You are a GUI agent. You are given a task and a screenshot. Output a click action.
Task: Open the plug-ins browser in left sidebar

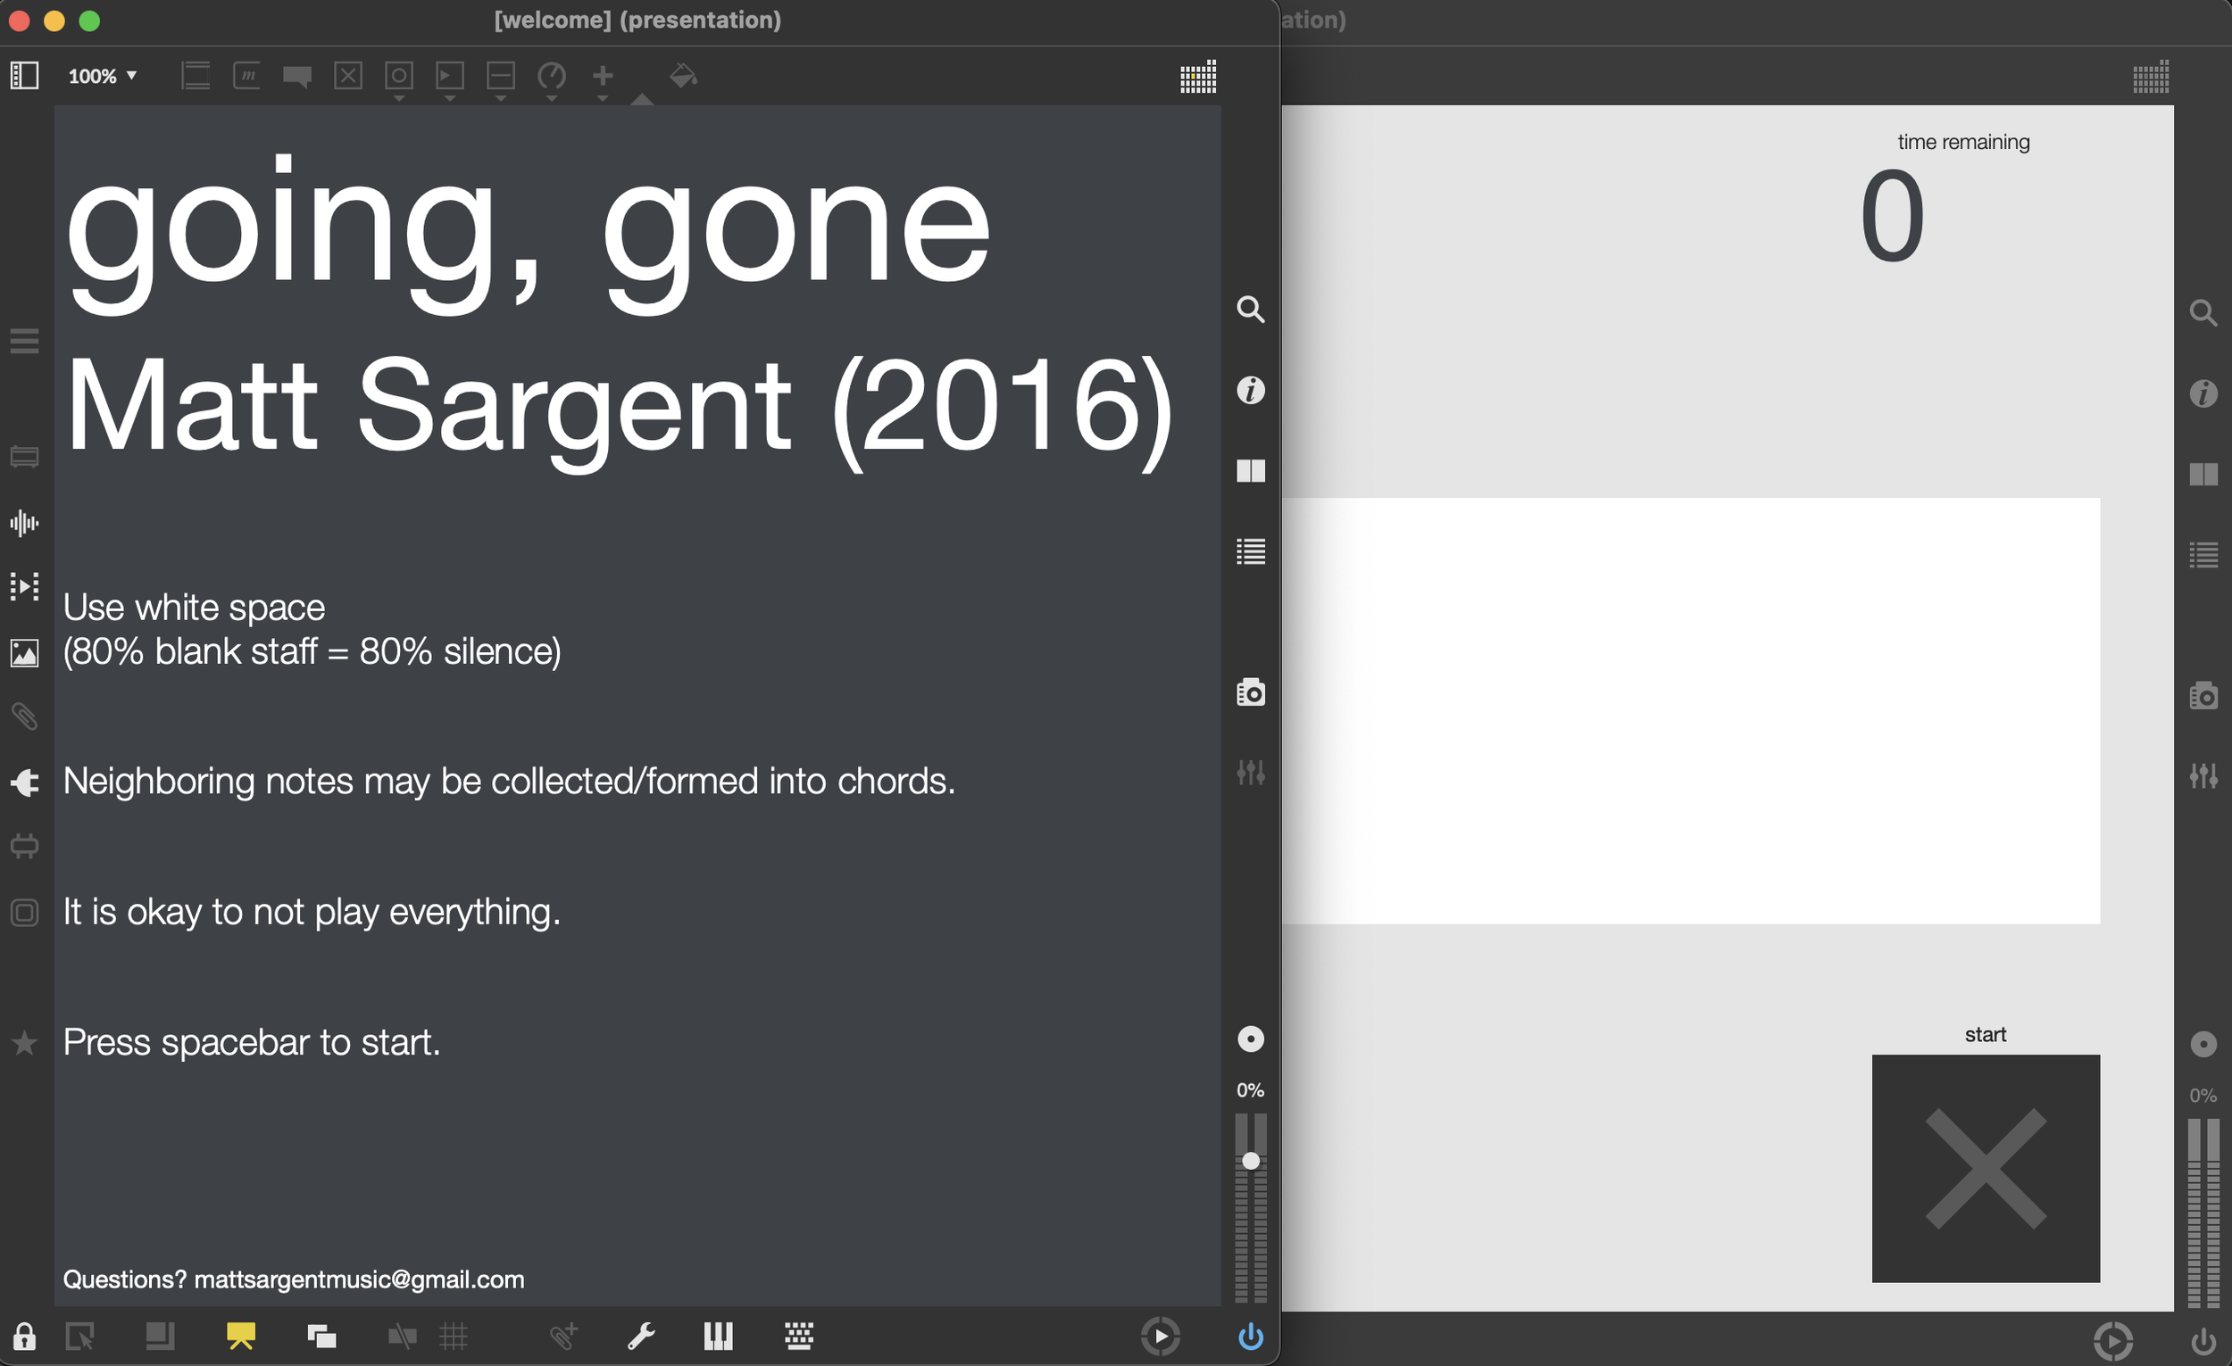(24, 783)
